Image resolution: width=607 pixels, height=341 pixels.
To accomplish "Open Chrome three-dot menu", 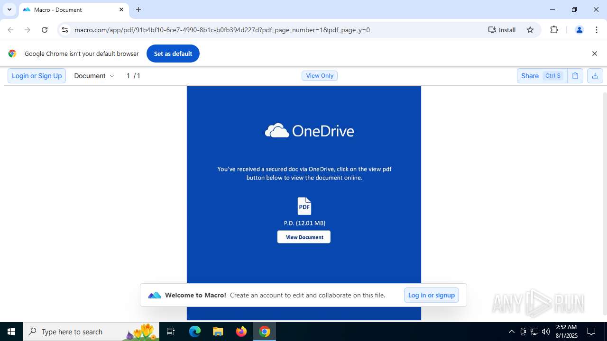I will (597, 30).
